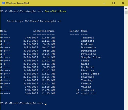Click the 9:15 AM time of Desktop

(x=49, y=44)
